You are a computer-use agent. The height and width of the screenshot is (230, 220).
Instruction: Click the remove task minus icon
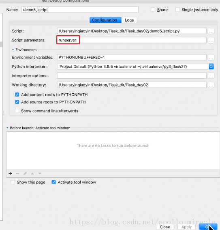17,174
